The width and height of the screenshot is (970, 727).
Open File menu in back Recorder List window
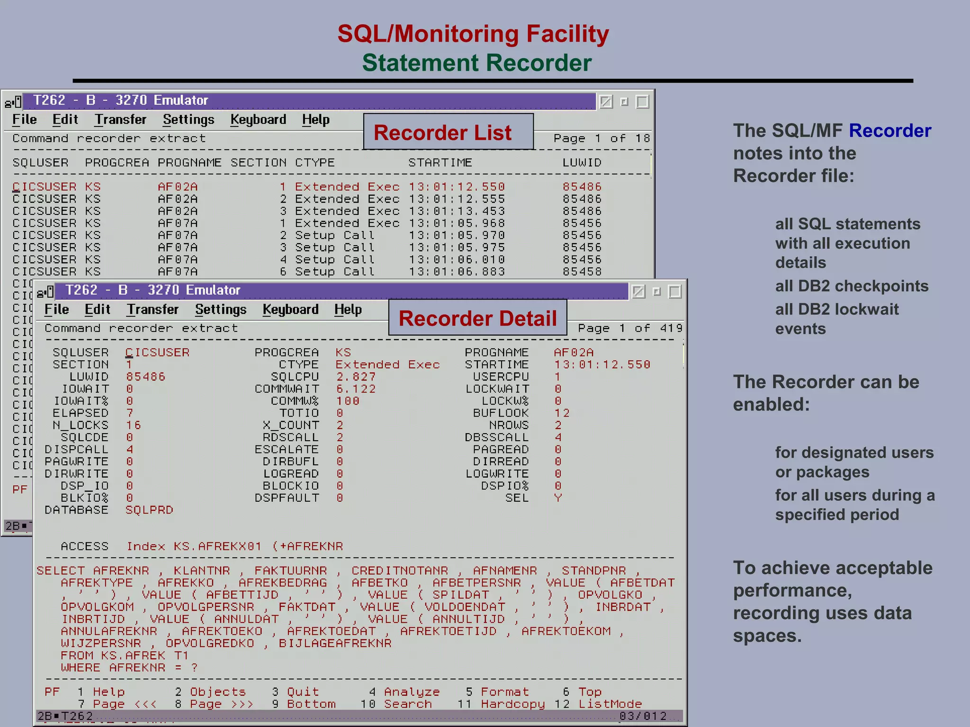(25, 120)
